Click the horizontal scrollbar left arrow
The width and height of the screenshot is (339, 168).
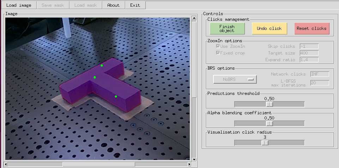[6, 164]
